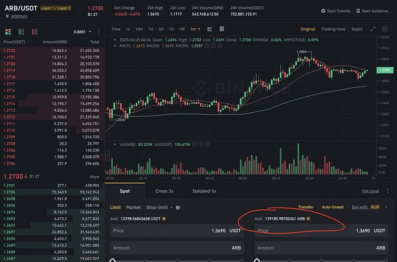Screen dimensions: 397x262
Task: Toggle volume indicator visibility icon
Action: coord(195,144)
